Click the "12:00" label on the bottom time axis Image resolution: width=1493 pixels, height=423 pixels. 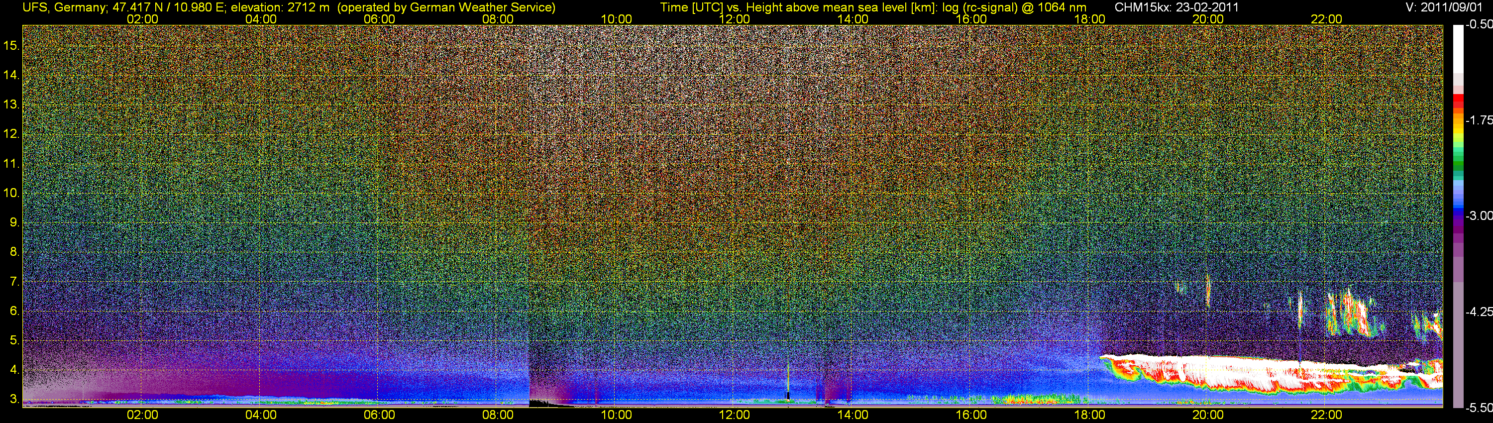(x=735, y=415)
